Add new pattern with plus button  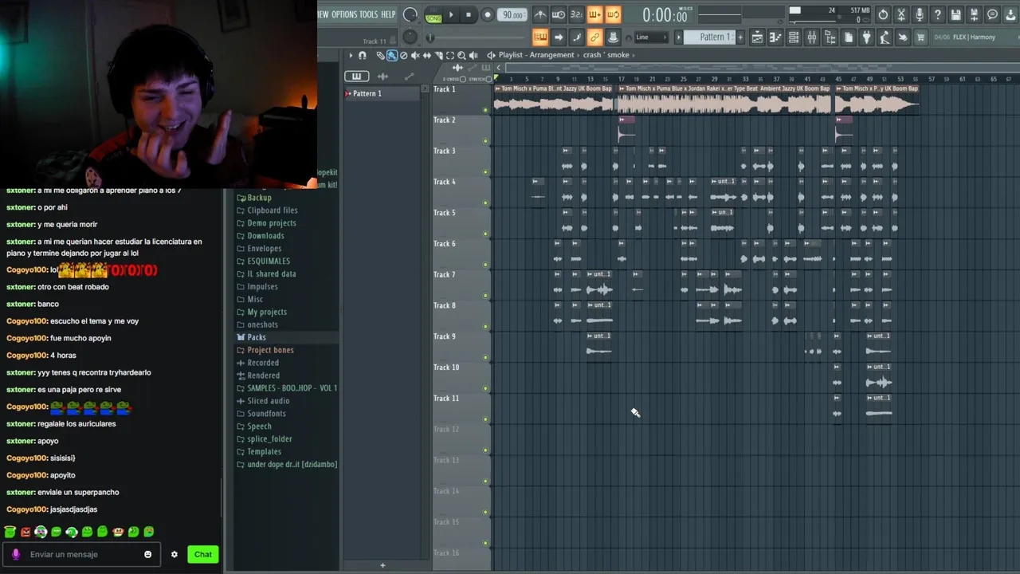[740, 37]
